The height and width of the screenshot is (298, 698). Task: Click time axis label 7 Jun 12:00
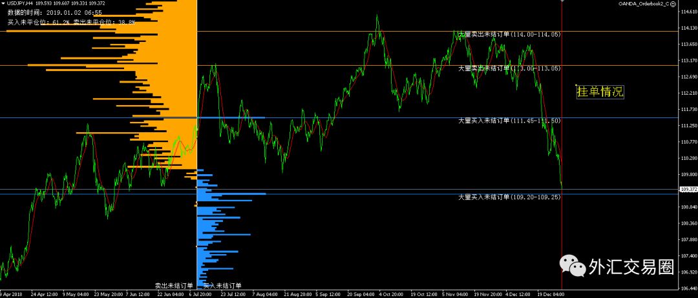(x=138, y=294)
